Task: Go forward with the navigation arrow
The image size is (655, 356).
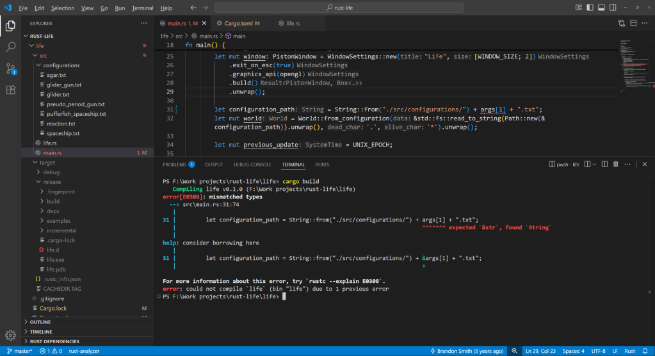Action: pos(205,8)
